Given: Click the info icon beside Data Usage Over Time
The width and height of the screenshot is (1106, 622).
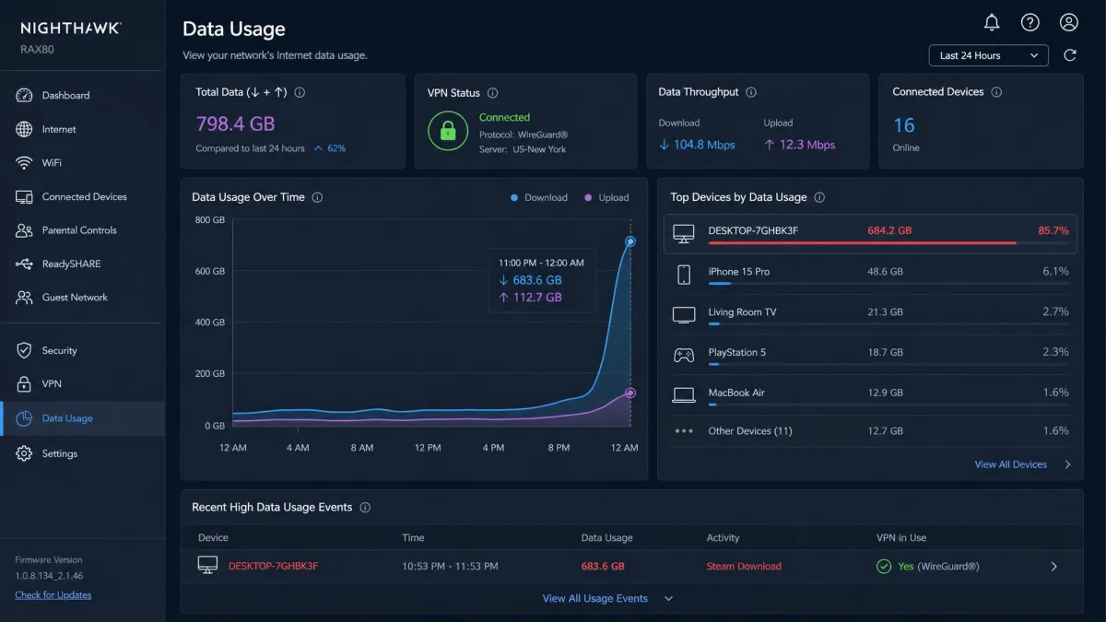Looking at the screenshot, I should point(317,197).
